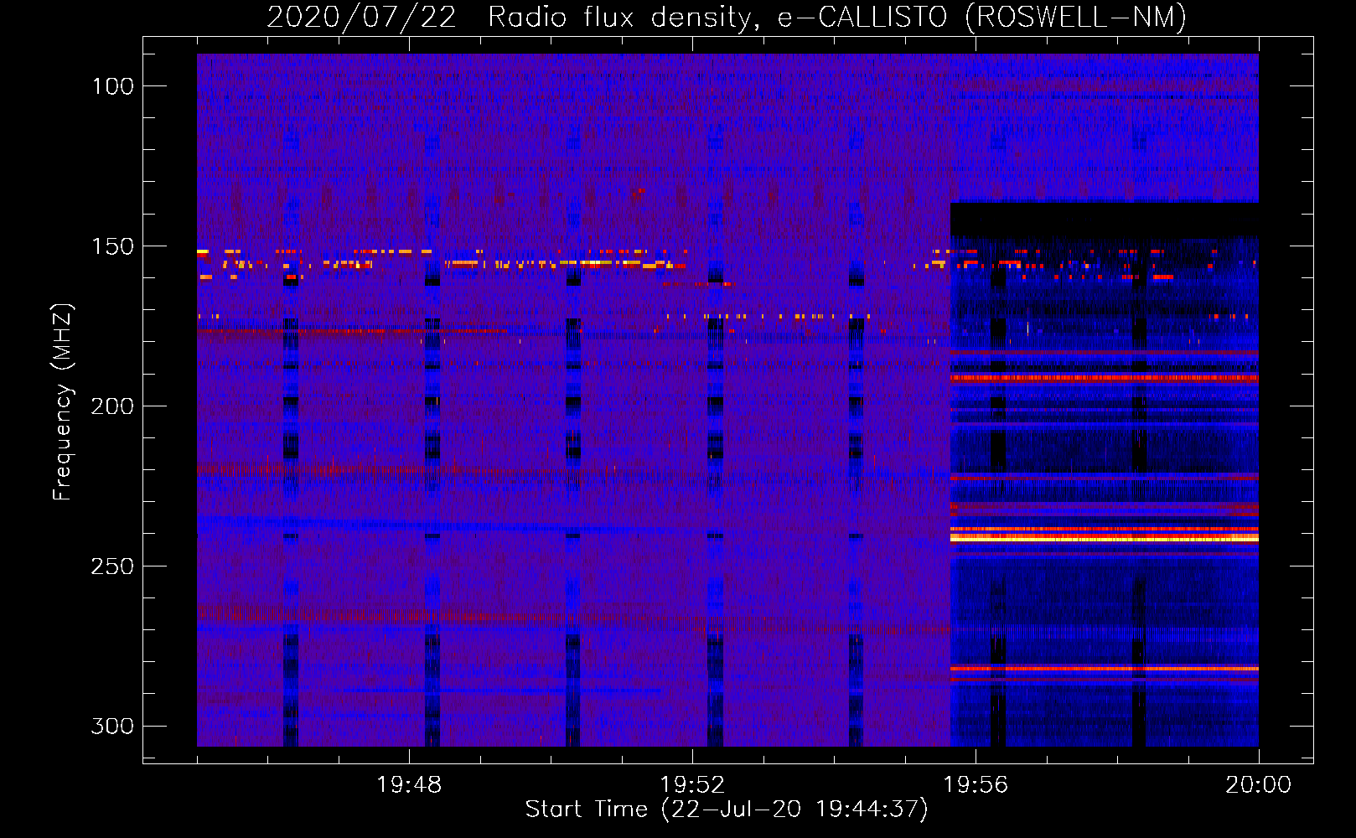Click the 19:56 time tick label
This screenshot has width=1356, height=838.
(x=976, y=785)
